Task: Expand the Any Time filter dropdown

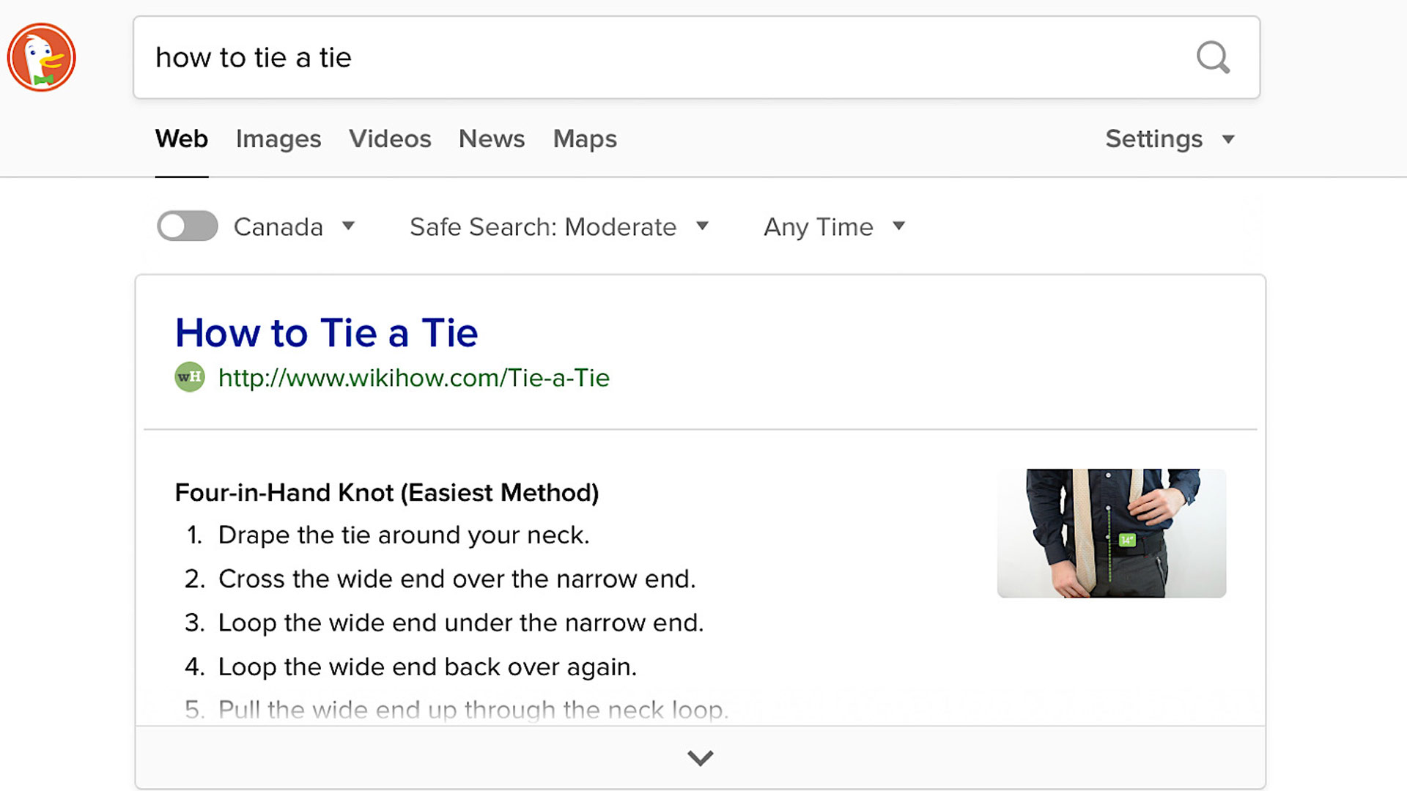Action: (x=833, y=226)
